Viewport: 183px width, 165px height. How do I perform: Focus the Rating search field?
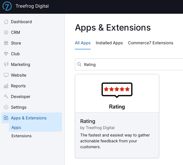(x=129, y=64)
